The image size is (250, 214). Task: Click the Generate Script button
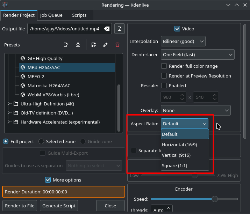tap(59, 206)
